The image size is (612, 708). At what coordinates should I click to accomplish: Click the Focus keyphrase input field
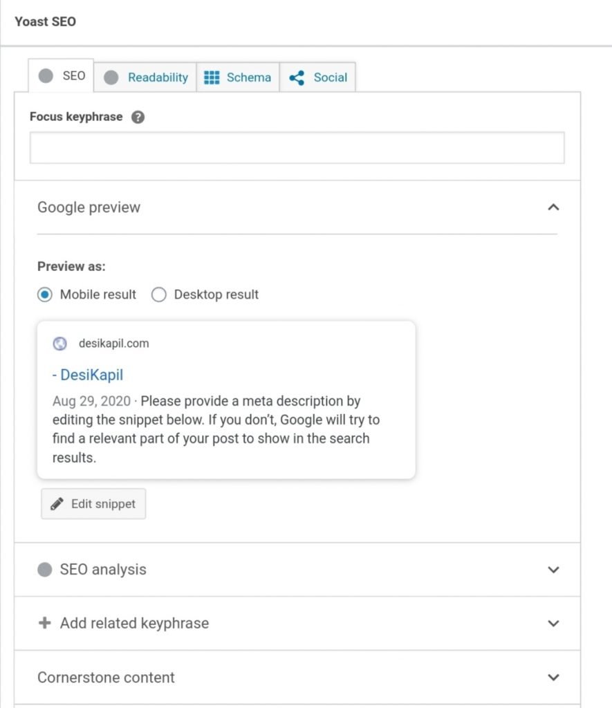pos(297,148)
